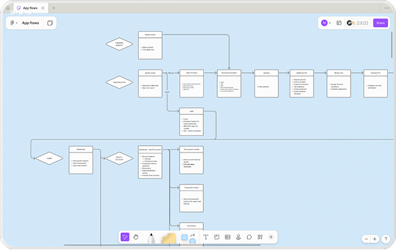The height and width of the screenshot is (250, 396).
Task: Click the purple Share button
Action: coord(380,23)
